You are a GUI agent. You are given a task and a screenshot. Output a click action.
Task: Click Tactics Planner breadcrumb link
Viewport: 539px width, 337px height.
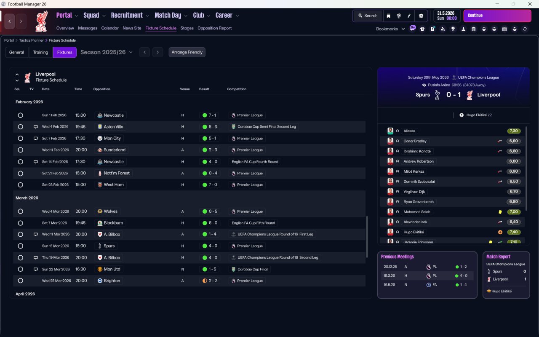(x=31, y=40)
